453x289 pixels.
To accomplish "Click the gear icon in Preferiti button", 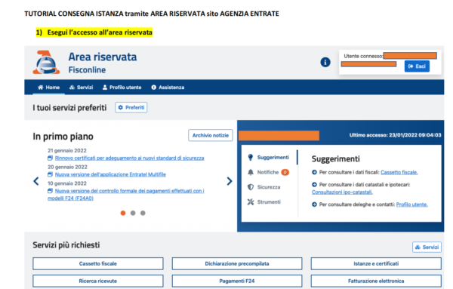I will click(x=121, y=107).
